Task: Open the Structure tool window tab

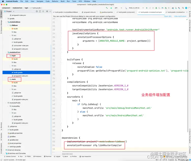Action: [1, 126]
